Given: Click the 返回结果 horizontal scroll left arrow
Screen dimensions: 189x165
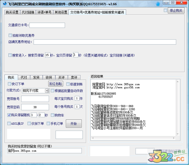Looking at the screenshot, I should pyautogui.click(x=93, y=138).
